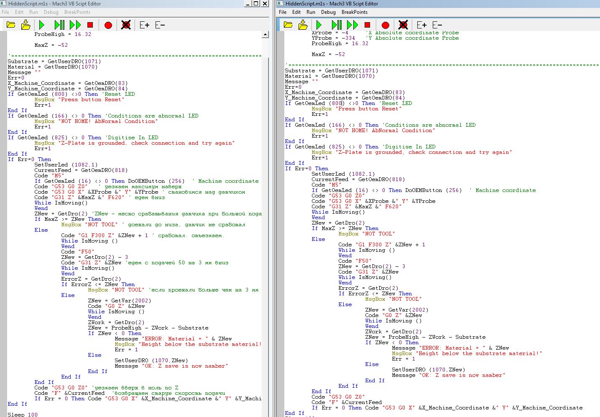
Task: Click the E+ icon in right editor toolbar
Action: click(x=421, y=25)
